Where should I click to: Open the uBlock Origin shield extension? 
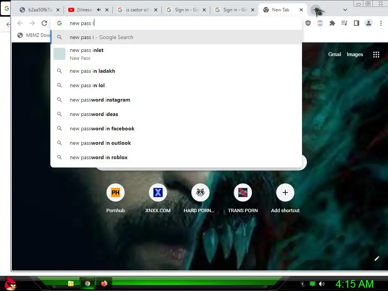308,23
